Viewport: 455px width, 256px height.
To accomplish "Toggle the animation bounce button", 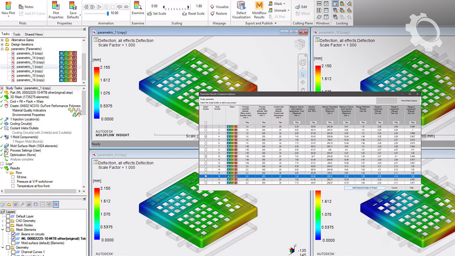I will coord(126,7).
